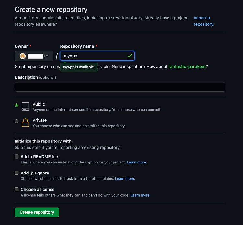
Task: Click the Repository name input field
Action: 98,56
